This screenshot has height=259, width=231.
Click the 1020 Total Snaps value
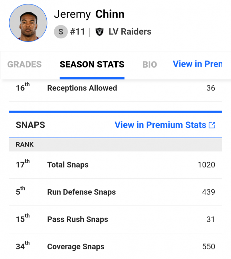(206, 165)
